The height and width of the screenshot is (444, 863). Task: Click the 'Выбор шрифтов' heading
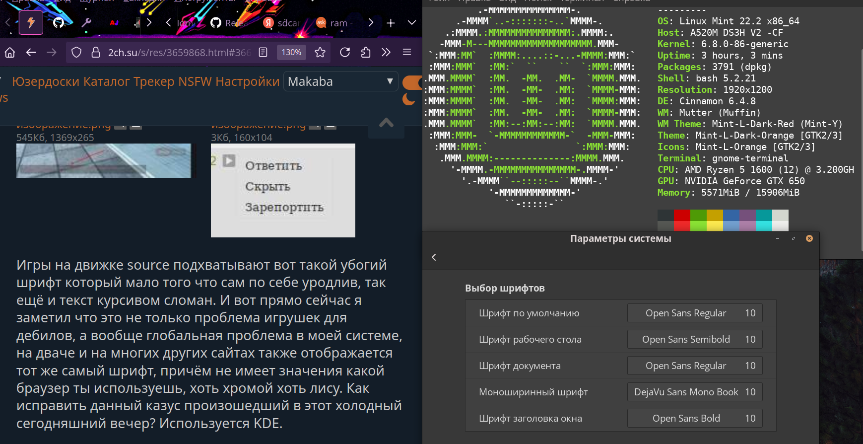pos(505,288)
